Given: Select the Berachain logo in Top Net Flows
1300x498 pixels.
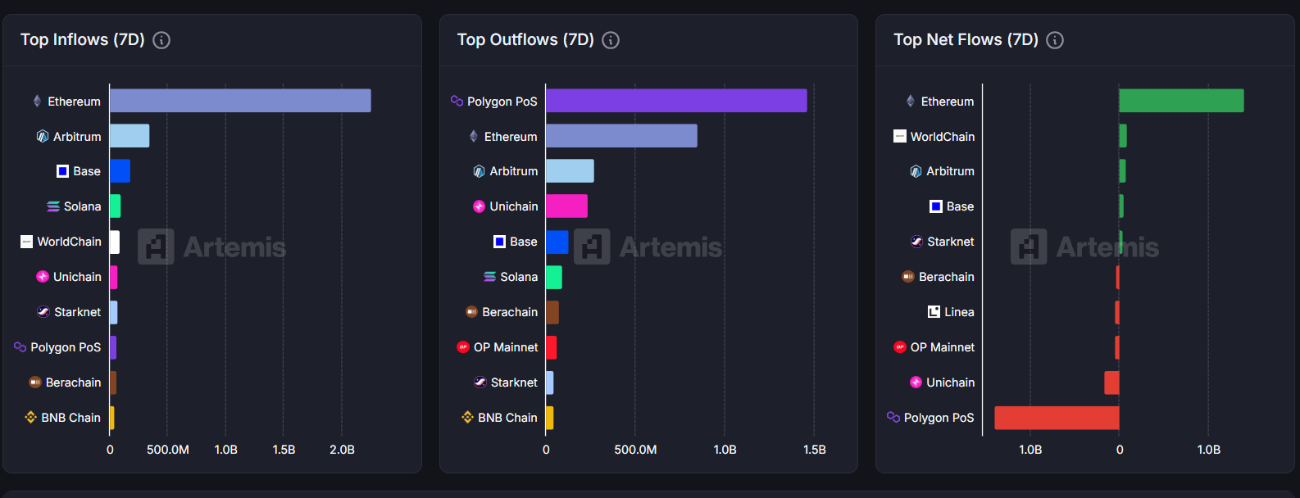Looking at the screenshot, I should click(x=908, y=277).
